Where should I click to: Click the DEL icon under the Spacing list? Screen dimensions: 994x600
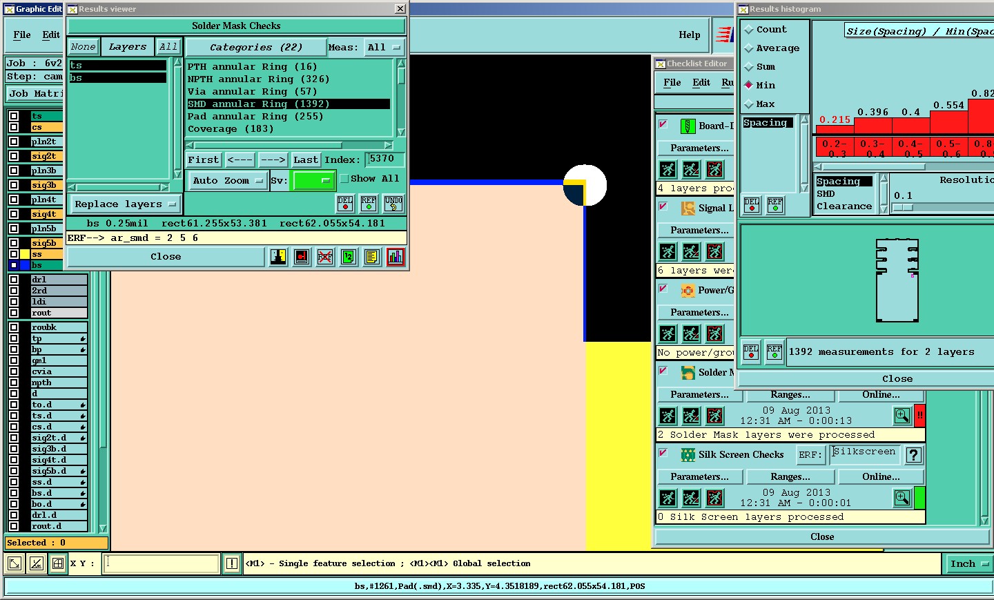(752, 205)
